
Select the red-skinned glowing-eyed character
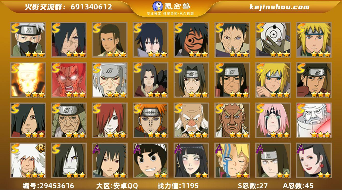coord(69,80)
